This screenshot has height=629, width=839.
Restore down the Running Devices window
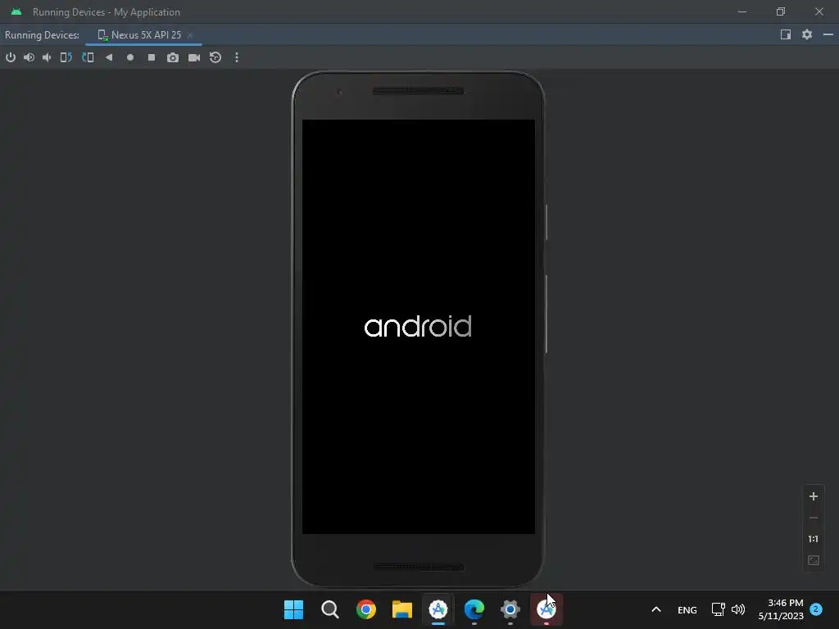point(781,11)
